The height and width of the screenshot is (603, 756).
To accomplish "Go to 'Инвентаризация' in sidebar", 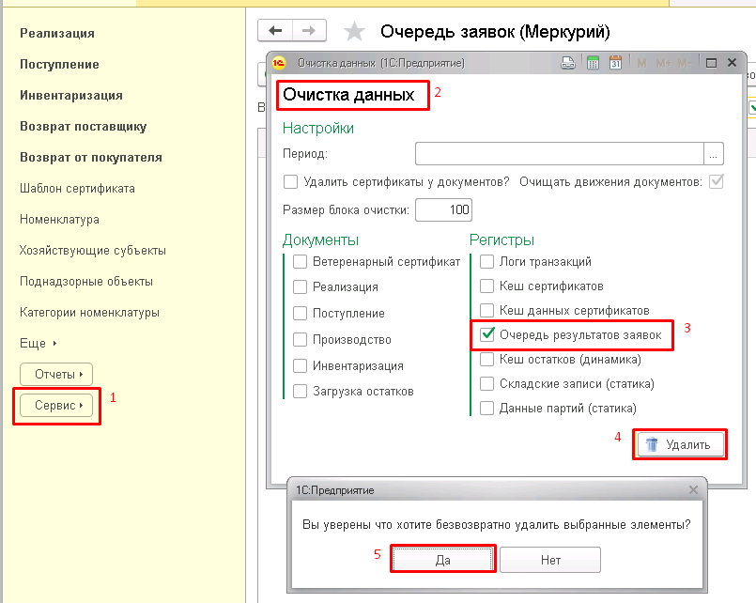I will click(x=71, y=96).
